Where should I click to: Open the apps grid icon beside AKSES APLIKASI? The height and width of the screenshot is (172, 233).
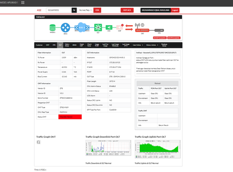[23, 2]
